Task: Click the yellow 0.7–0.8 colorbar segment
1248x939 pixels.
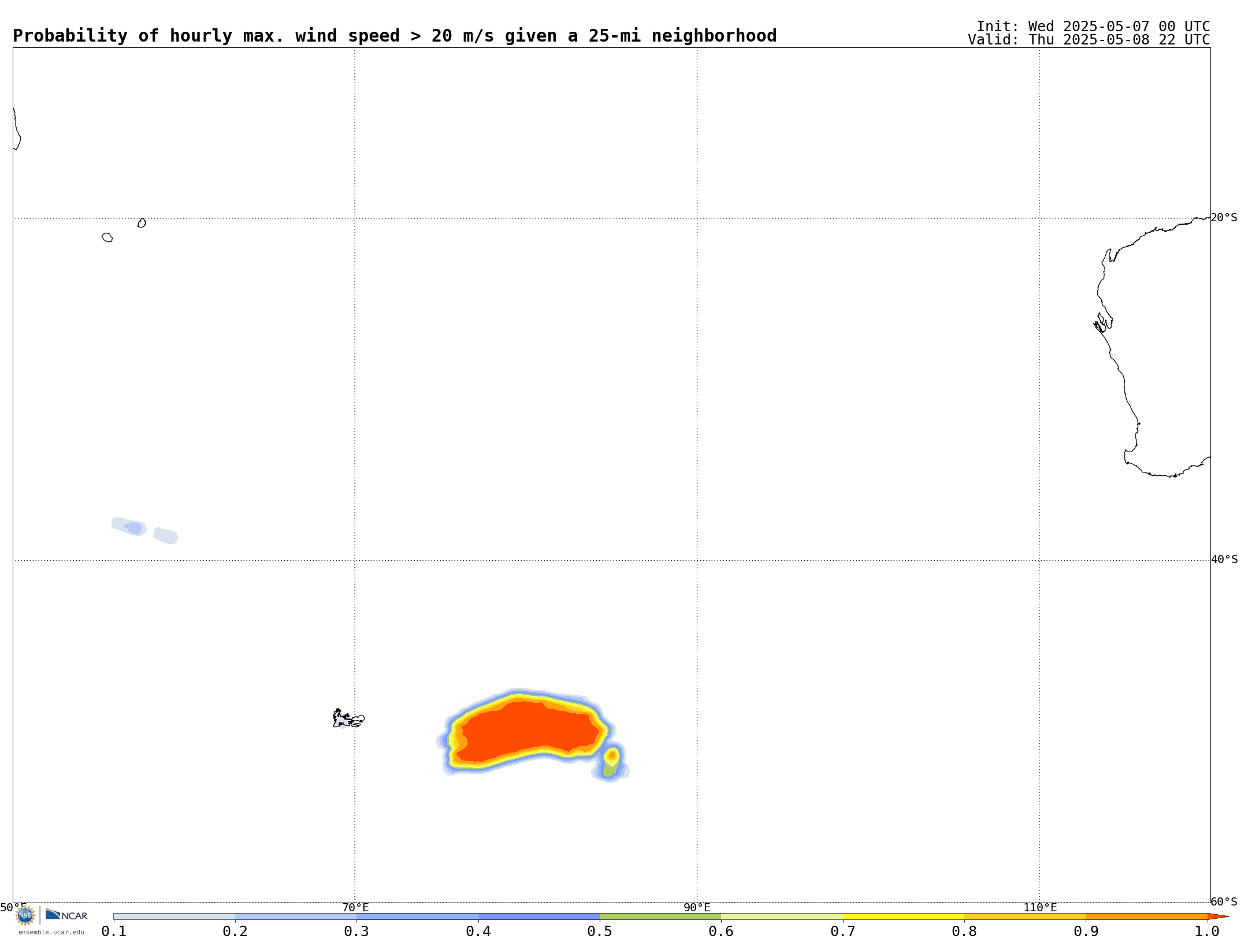Action: point(904,916)
